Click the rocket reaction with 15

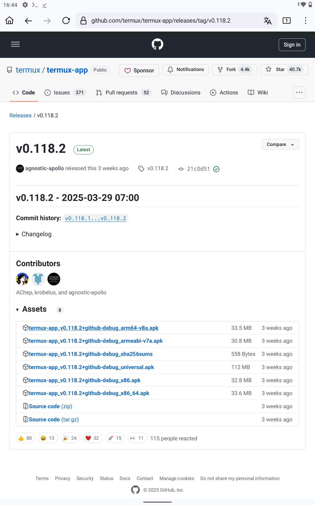tap(115, 438)
